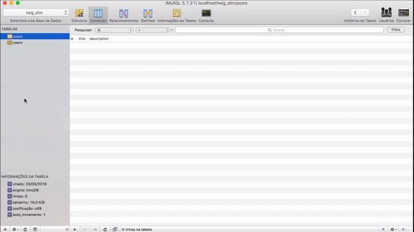Sort by the id column header
This screenshot has height=232, width=414.
tap(72, 39)
